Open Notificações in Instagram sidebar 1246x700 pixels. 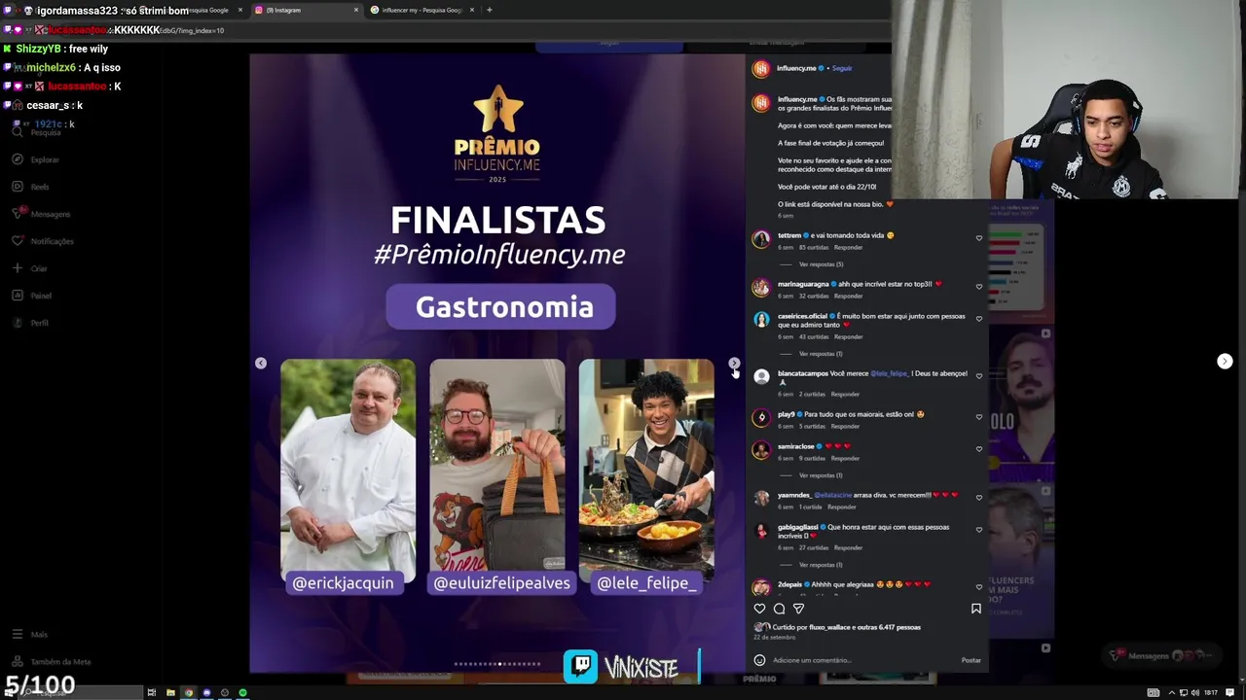point(43,241)
